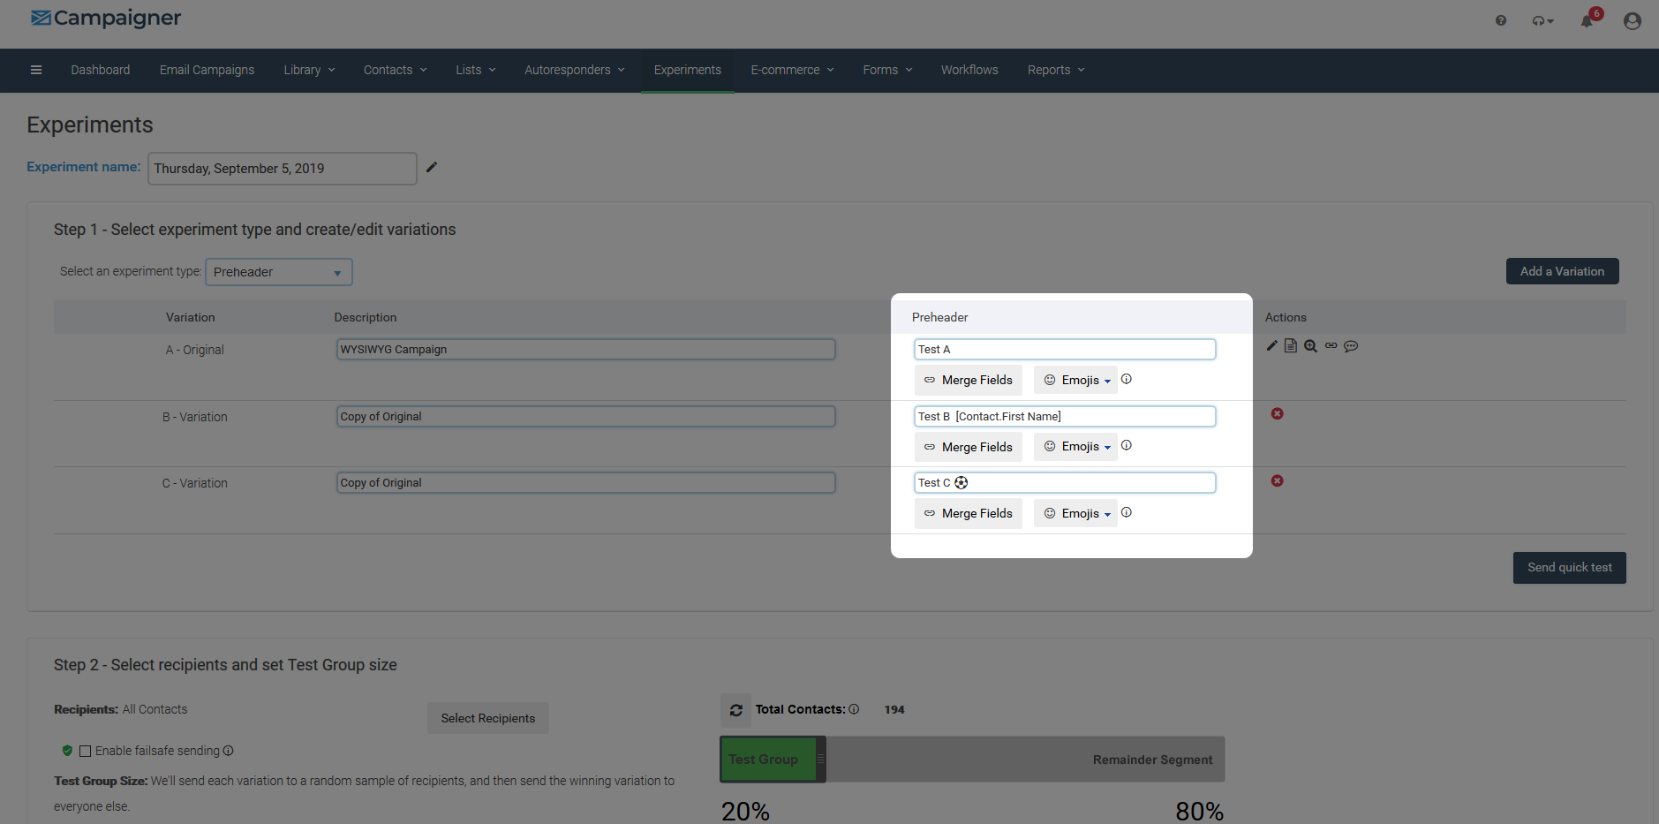
Task: Open the hamburger navigation menu
Action: pos(36,70)
